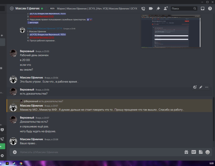Start a voice call with Максим Ефимчик
This screenshot has height=166, width=215.
coord(143,9)
